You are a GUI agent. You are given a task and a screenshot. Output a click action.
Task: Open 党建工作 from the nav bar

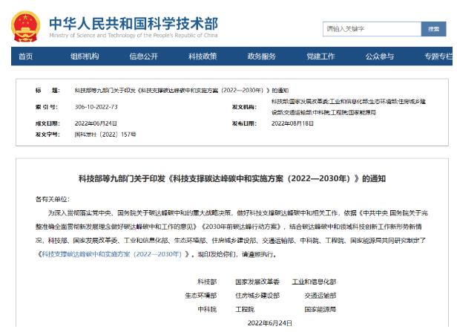(x=320, y=56)
